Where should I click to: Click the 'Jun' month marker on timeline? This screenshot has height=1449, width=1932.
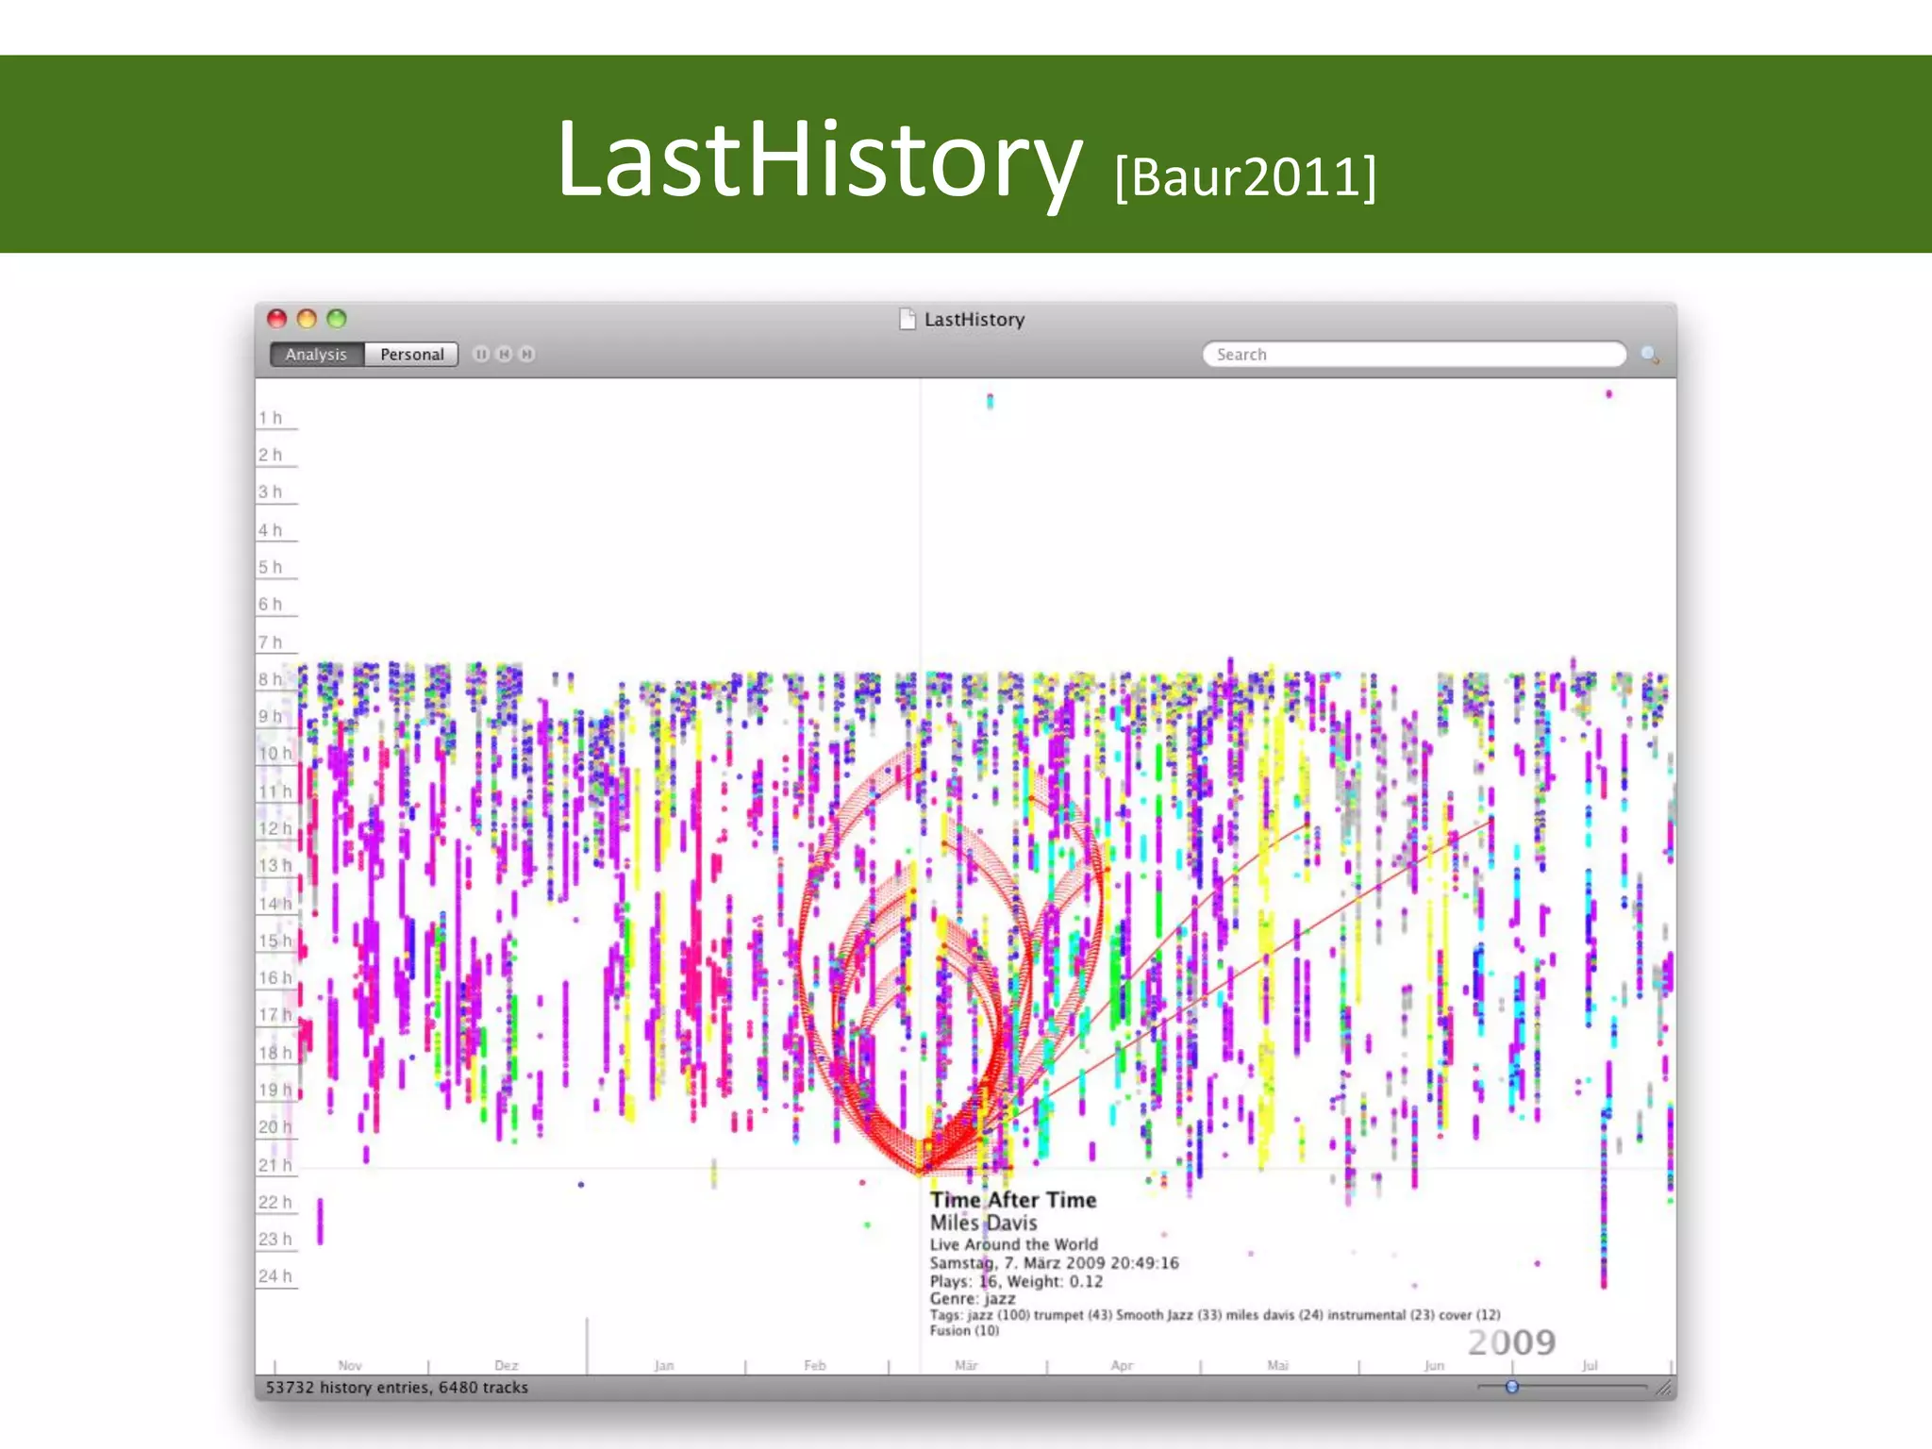point(1434,1365)
